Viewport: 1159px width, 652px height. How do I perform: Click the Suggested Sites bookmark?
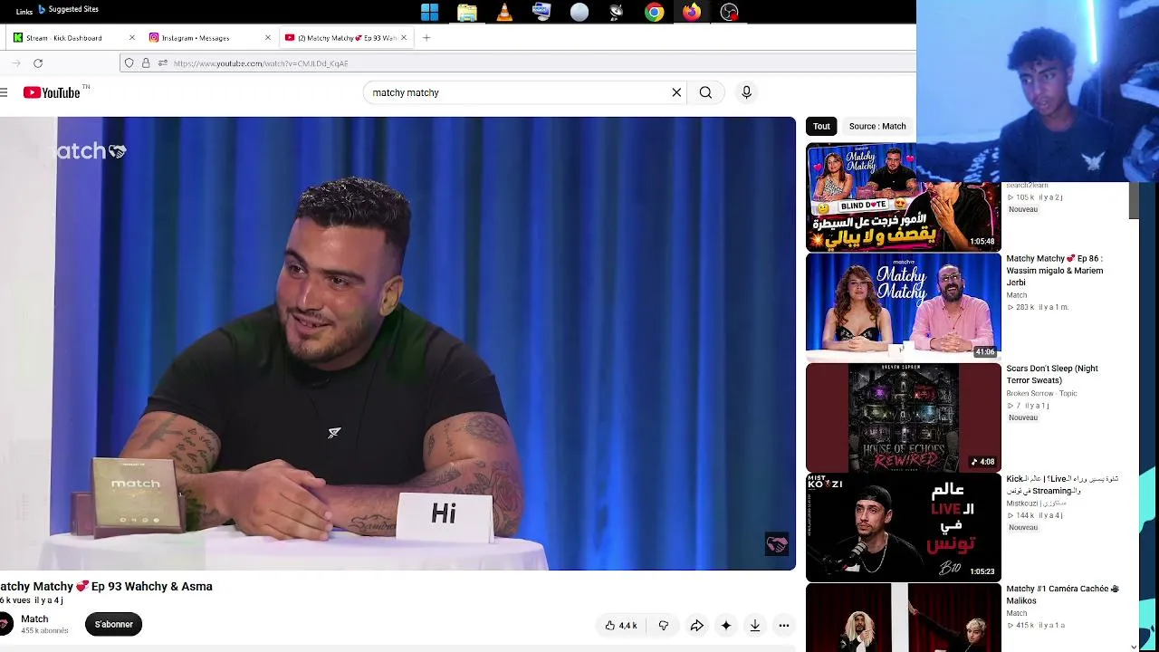[68, 10]
